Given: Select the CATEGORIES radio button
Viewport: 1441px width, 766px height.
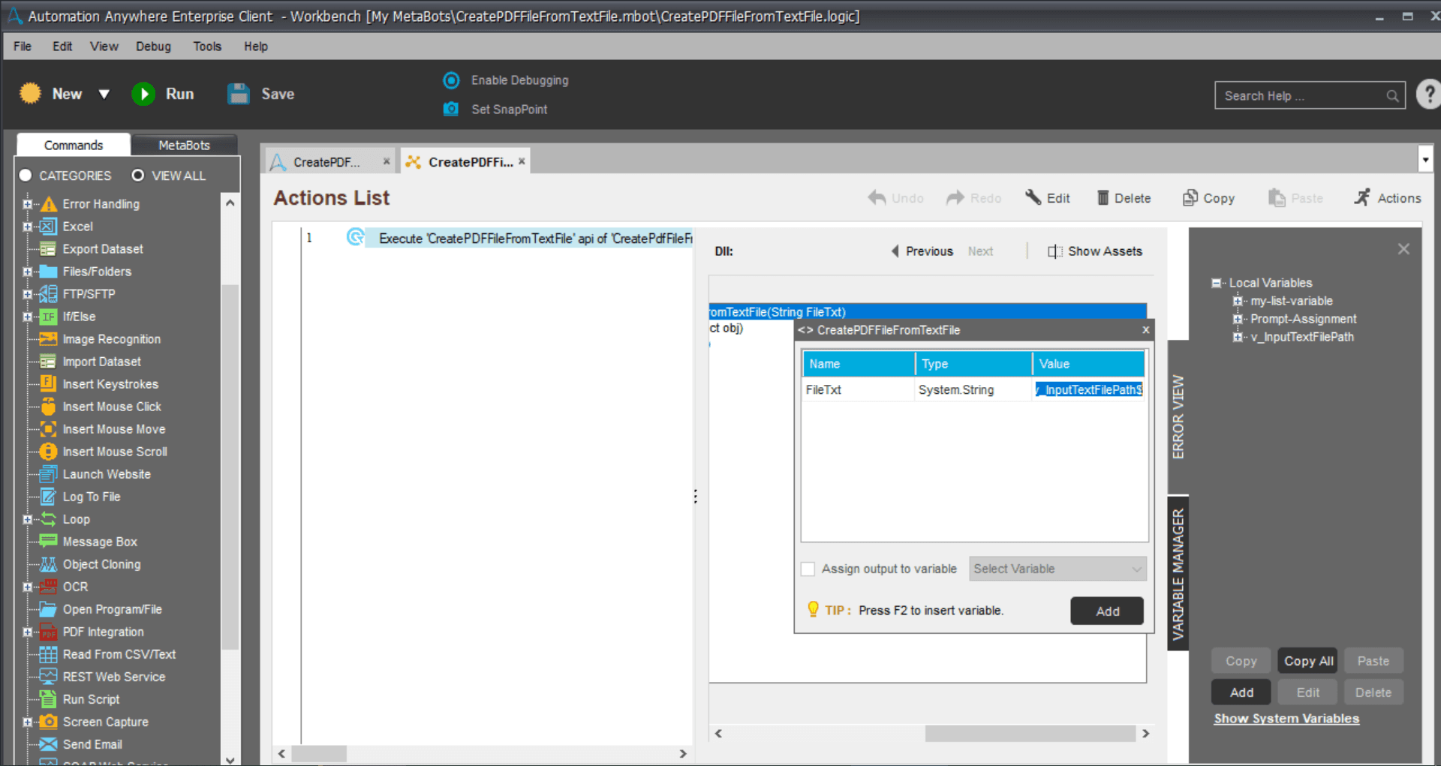Looking at the screenshot, I should point(26,175).
